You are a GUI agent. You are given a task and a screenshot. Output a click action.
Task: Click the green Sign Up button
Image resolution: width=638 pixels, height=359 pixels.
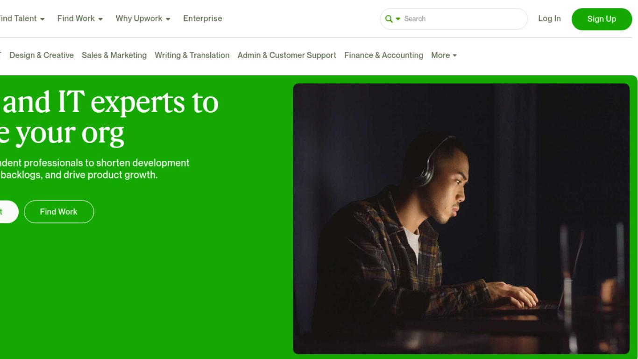(x=602, y=19)
